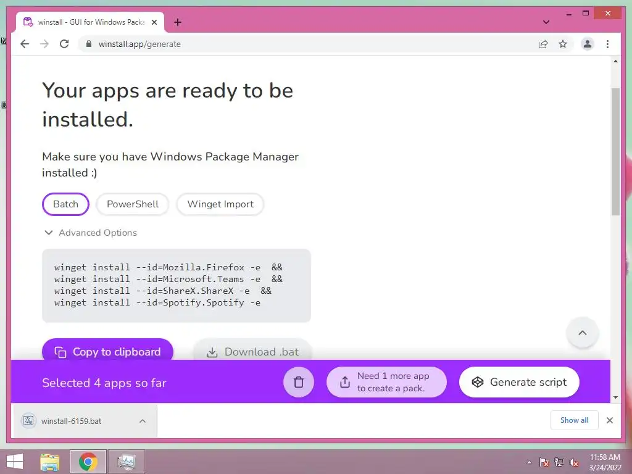Open the Chrome profile avatar
The width and height of the screenshot is (632, 474).
click(x=588, y=44)
